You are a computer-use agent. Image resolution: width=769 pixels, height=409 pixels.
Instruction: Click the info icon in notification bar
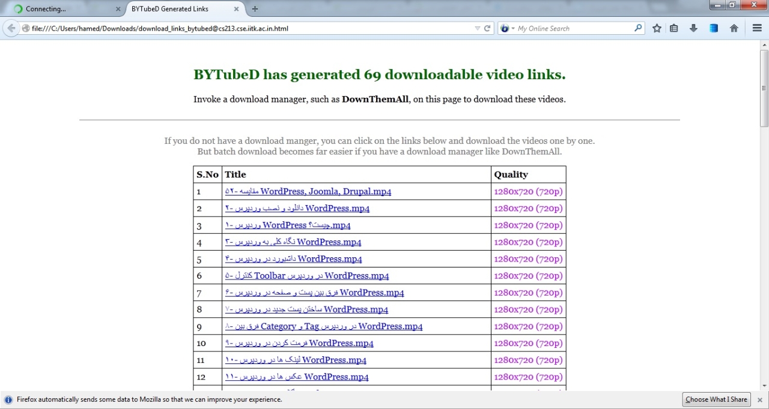[x=8, y=399]
